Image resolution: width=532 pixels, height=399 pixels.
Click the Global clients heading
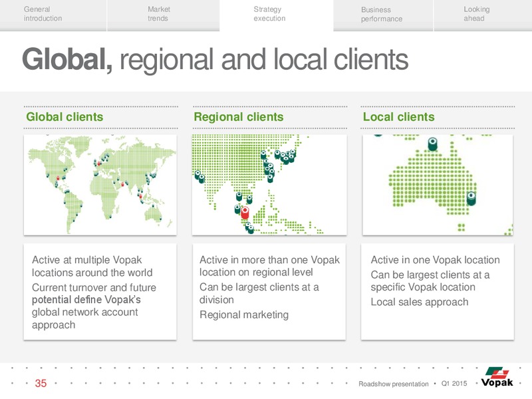coord(65,117)
